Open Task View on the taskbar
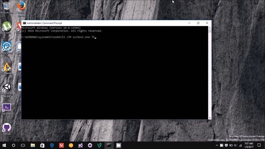This screenshot has height=149, width=265. [23, 145]
